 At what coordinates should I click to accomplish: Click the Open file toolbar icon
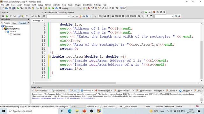pyautogui.click(x=6, y=8)
